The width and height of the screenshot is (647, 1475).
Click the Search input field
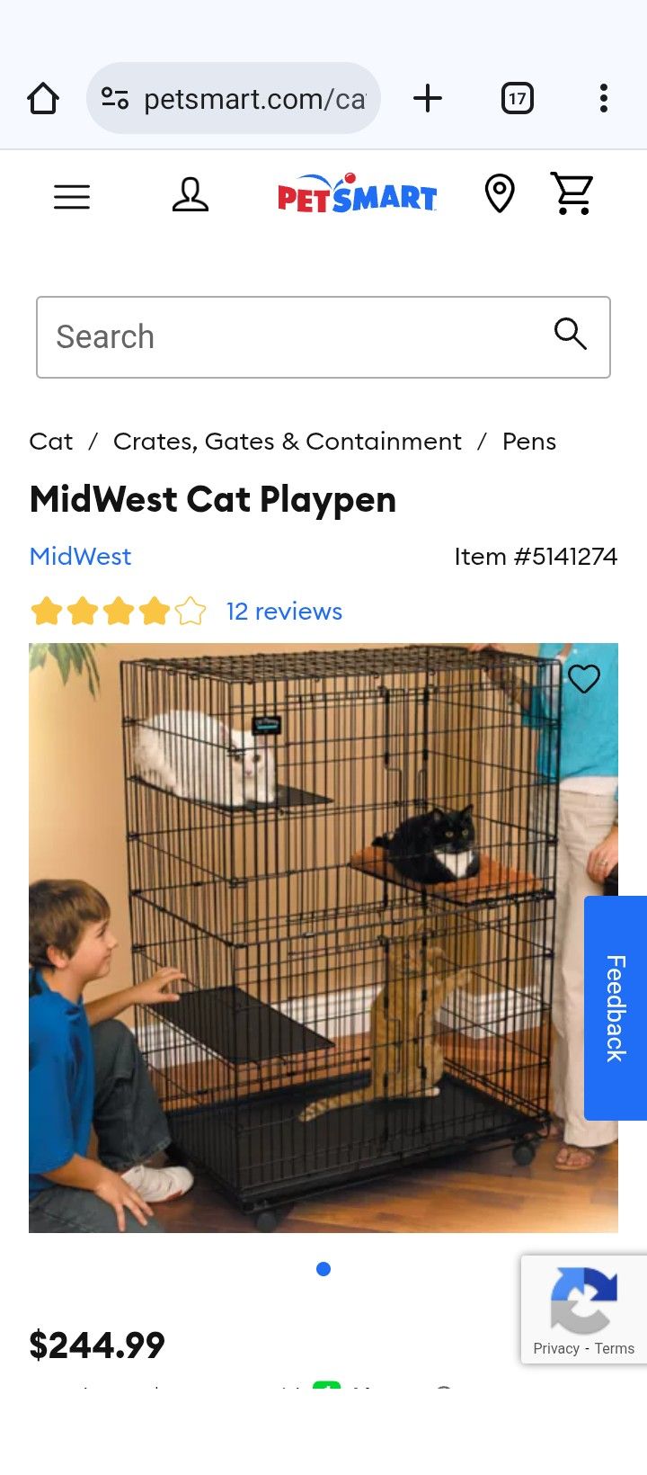point(323,337)
